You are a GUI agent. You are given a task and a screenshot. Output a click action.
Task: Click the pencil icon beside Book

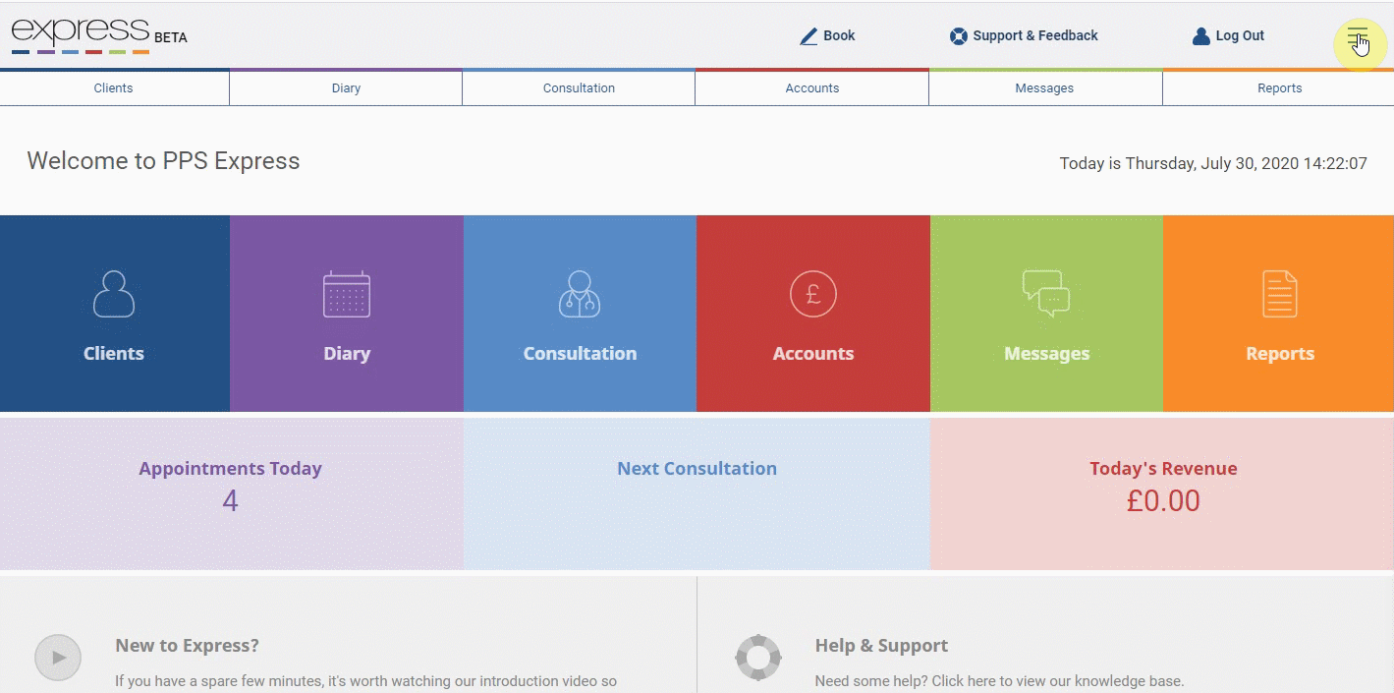[809, 36]
